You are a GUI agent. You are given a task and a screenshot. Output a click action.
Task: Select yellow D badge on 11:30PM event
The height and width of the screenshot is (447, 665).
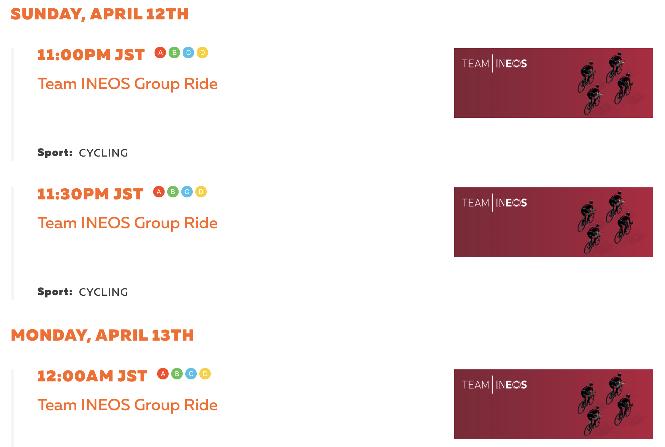click(x=201, y=192)
